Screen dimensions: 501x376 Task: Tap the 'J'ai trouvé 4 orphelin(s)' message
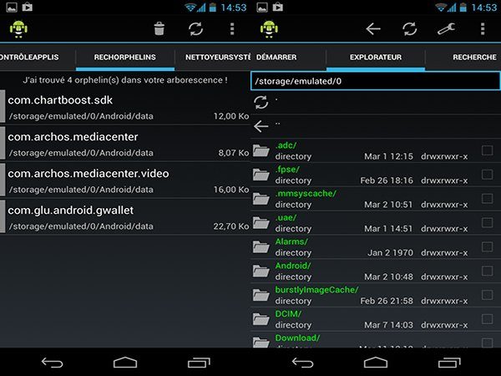125,80
